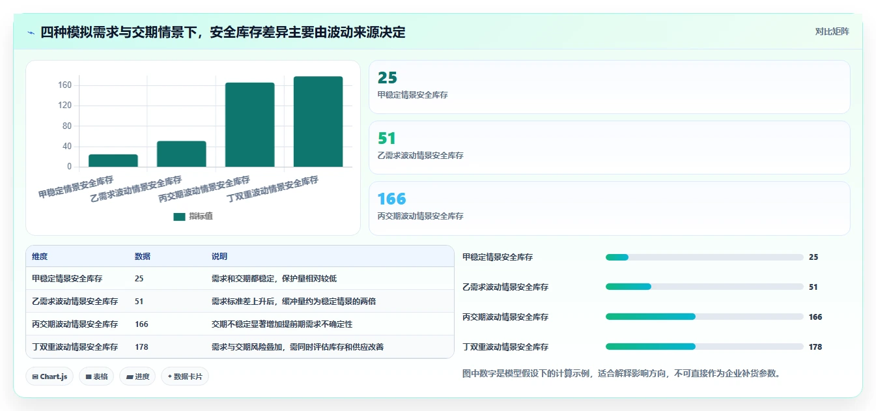Click the icon in the 进度 chip
The height and width of the screenshot is (411, 876).
pos(129,376)
